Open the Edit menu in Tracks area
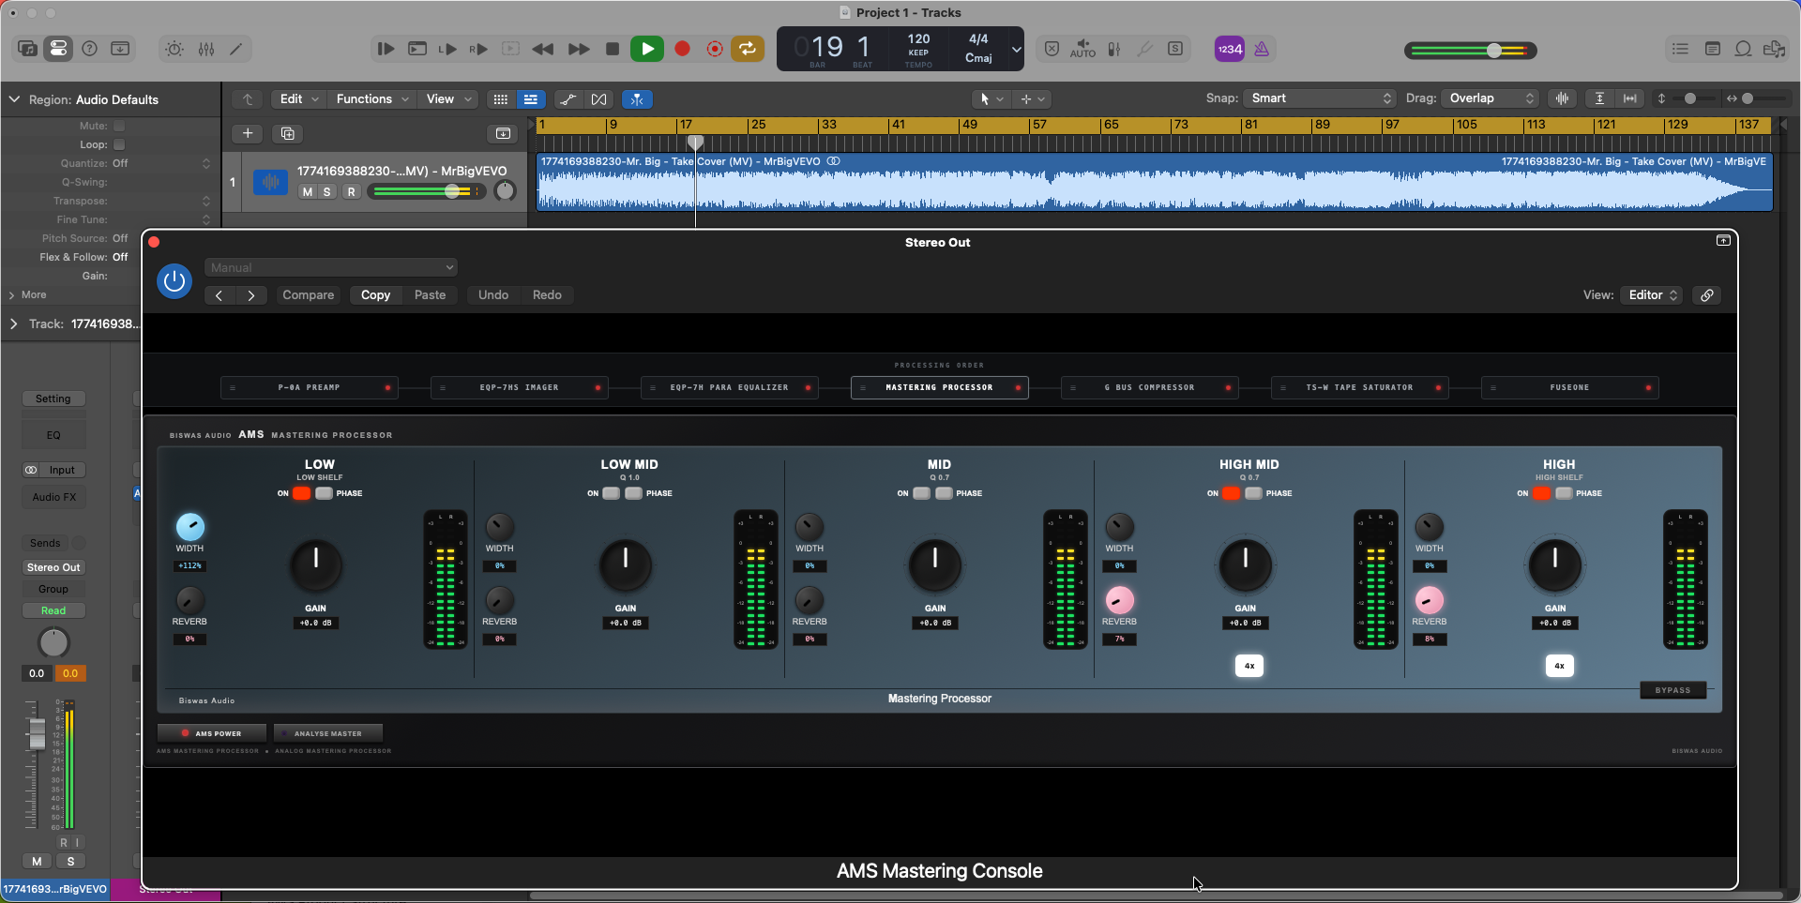 (299, 98)
